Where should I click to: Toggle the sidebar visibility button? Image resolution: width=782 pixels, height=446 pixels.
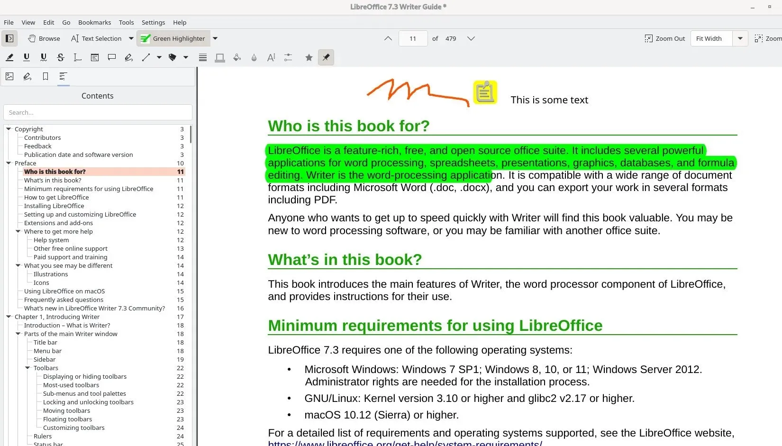tap(9, 38)
